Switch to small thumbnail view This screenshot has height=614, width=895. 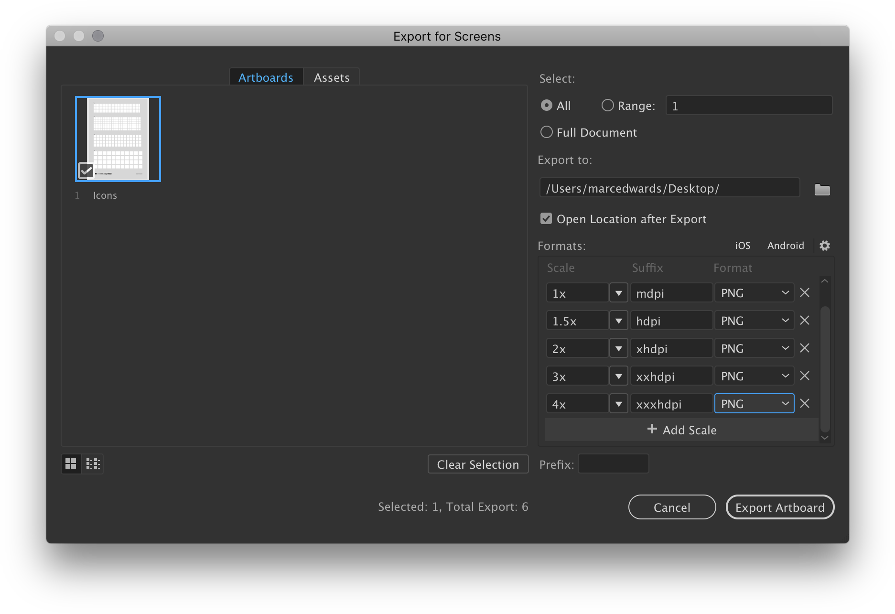[x=93, y=463]
